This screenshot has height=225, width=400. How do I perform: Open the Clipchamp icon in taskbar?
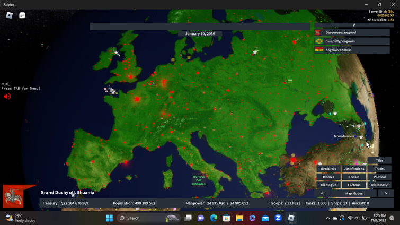click(x=252, y=218)
